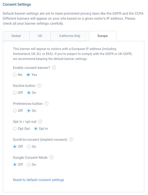The height and width of the screenshot is (195, 148).
Task: Click Scroll-to-consent help question mark icon
Action: coord(71,139)
